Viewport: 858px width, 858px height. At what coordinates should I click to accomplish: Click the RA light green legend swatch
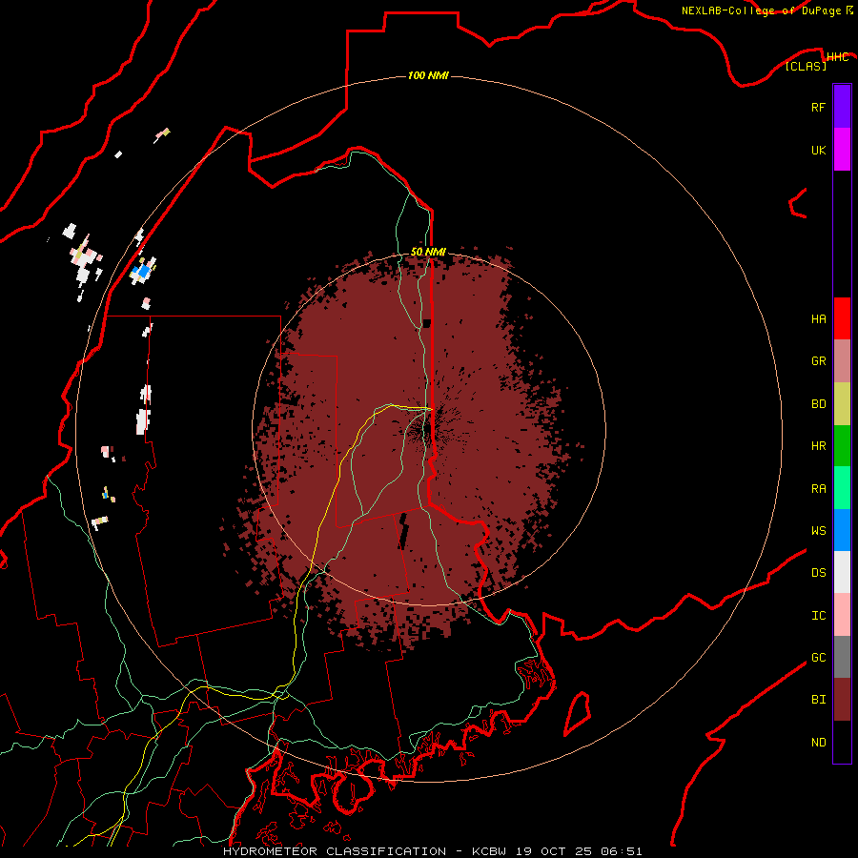click(x=842, y=488)
